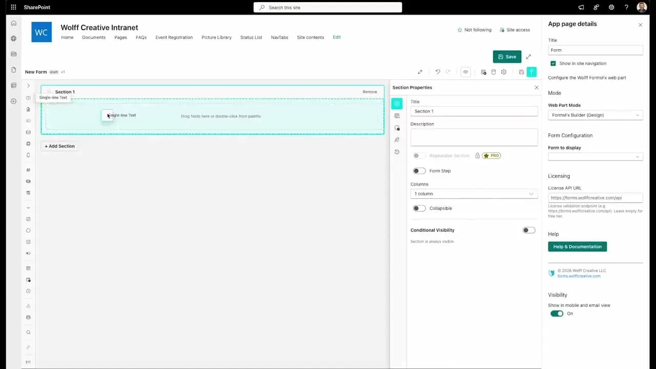Viewport: 656px width, 369px height.
Task: Open form settings gear in the builder toolbar
Action: point(504,72)
